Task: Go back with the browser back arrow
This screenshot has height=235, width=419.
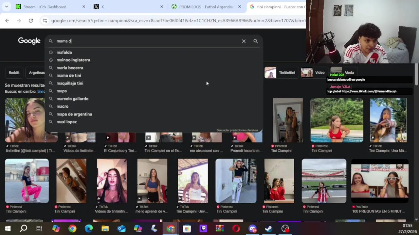Action: pyautogui.click(x=7, y=21)
